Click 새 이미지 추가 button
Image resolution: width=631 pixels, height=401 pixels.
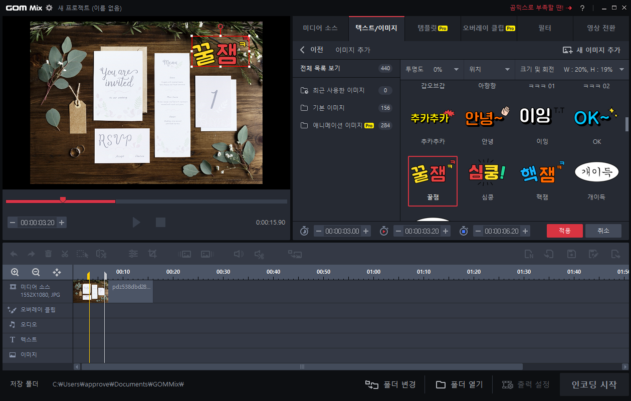(x=591, y=50)
